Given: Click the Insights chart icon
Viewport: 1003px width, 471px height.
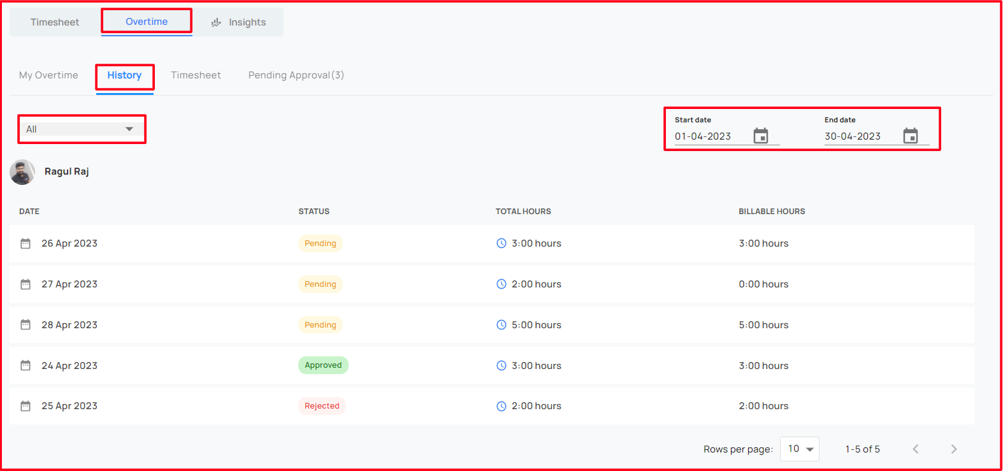Looking at the screenshot, I should (216, 22).
